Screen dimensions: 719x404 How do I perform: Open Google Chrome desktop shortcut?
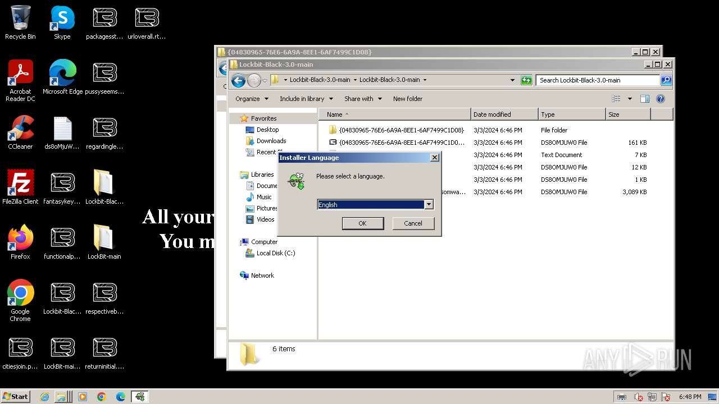tap(20, 301)
